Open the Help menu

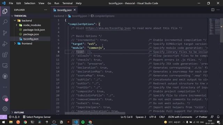79,3
